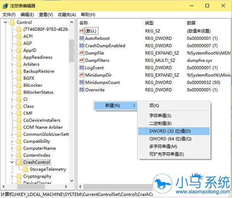Click the CoDeviceInstallers folder icon
Screen dimensions: 232x198
pos(19,120)
